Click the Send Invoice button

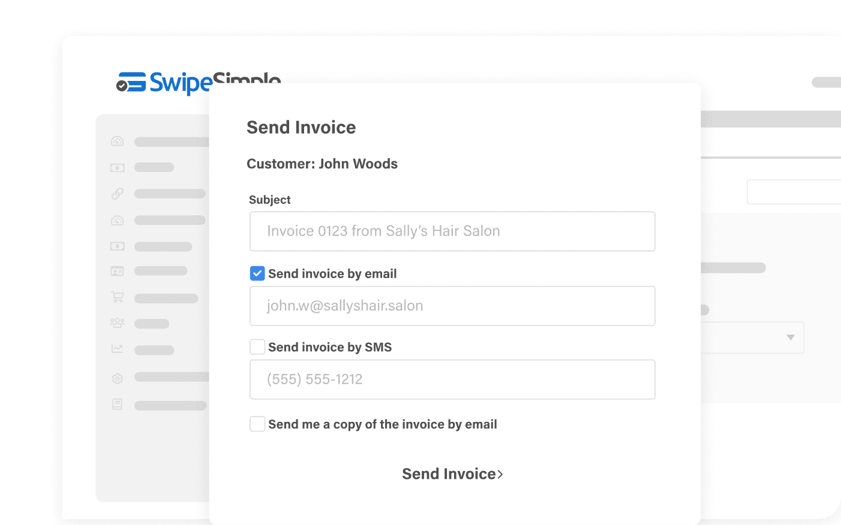click(x=449, y=473)
